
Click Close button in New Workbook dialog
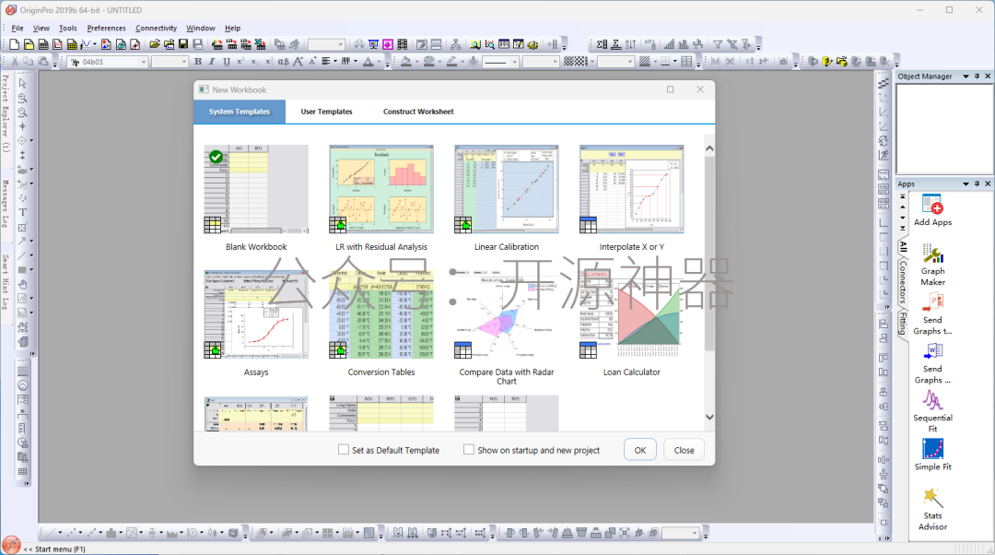point(684,450)
